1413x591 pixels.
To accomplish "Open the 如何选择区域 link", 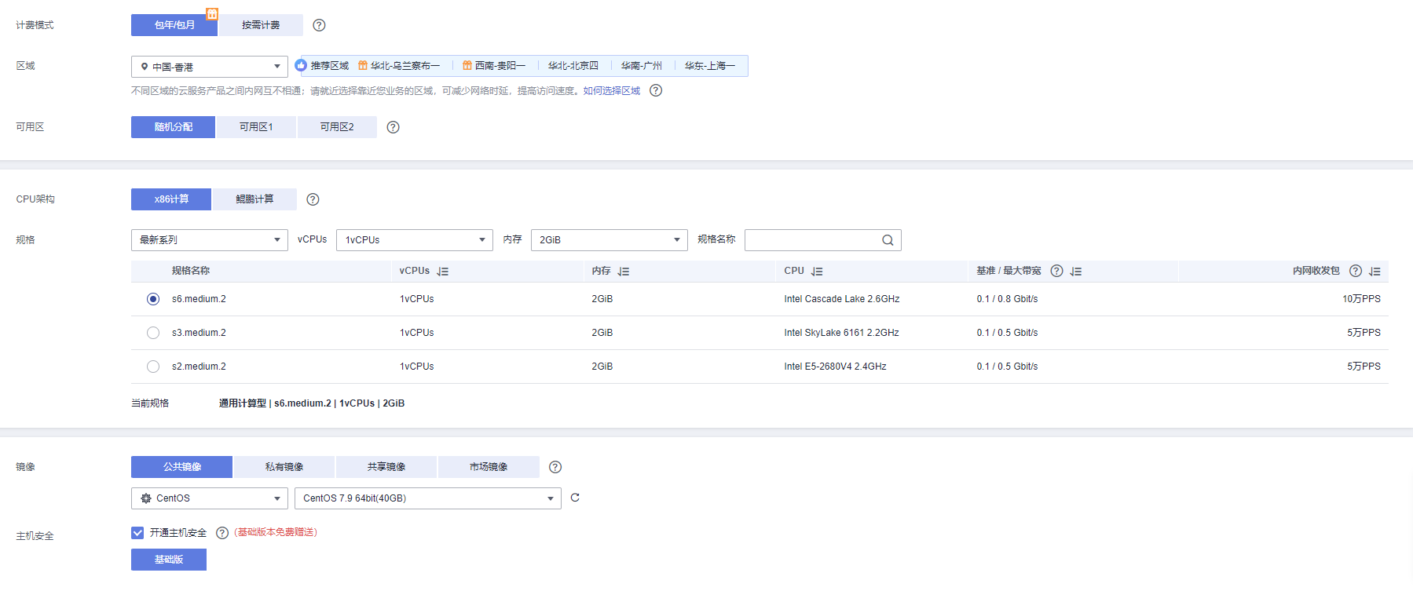I will point(612,91).
